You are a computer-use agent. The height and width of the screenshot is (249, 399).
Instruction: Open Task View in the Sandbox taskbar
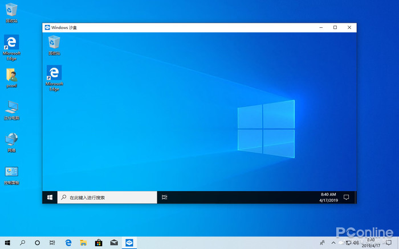(x=164, y=197)
